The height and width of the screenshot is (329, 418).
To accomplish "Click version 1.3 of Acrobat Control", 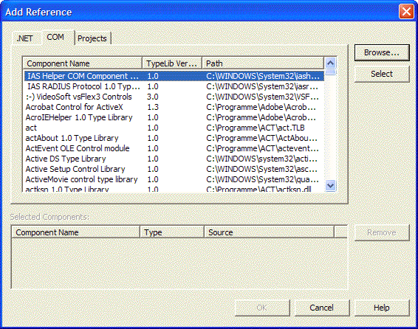I will (x=153, y=107).
